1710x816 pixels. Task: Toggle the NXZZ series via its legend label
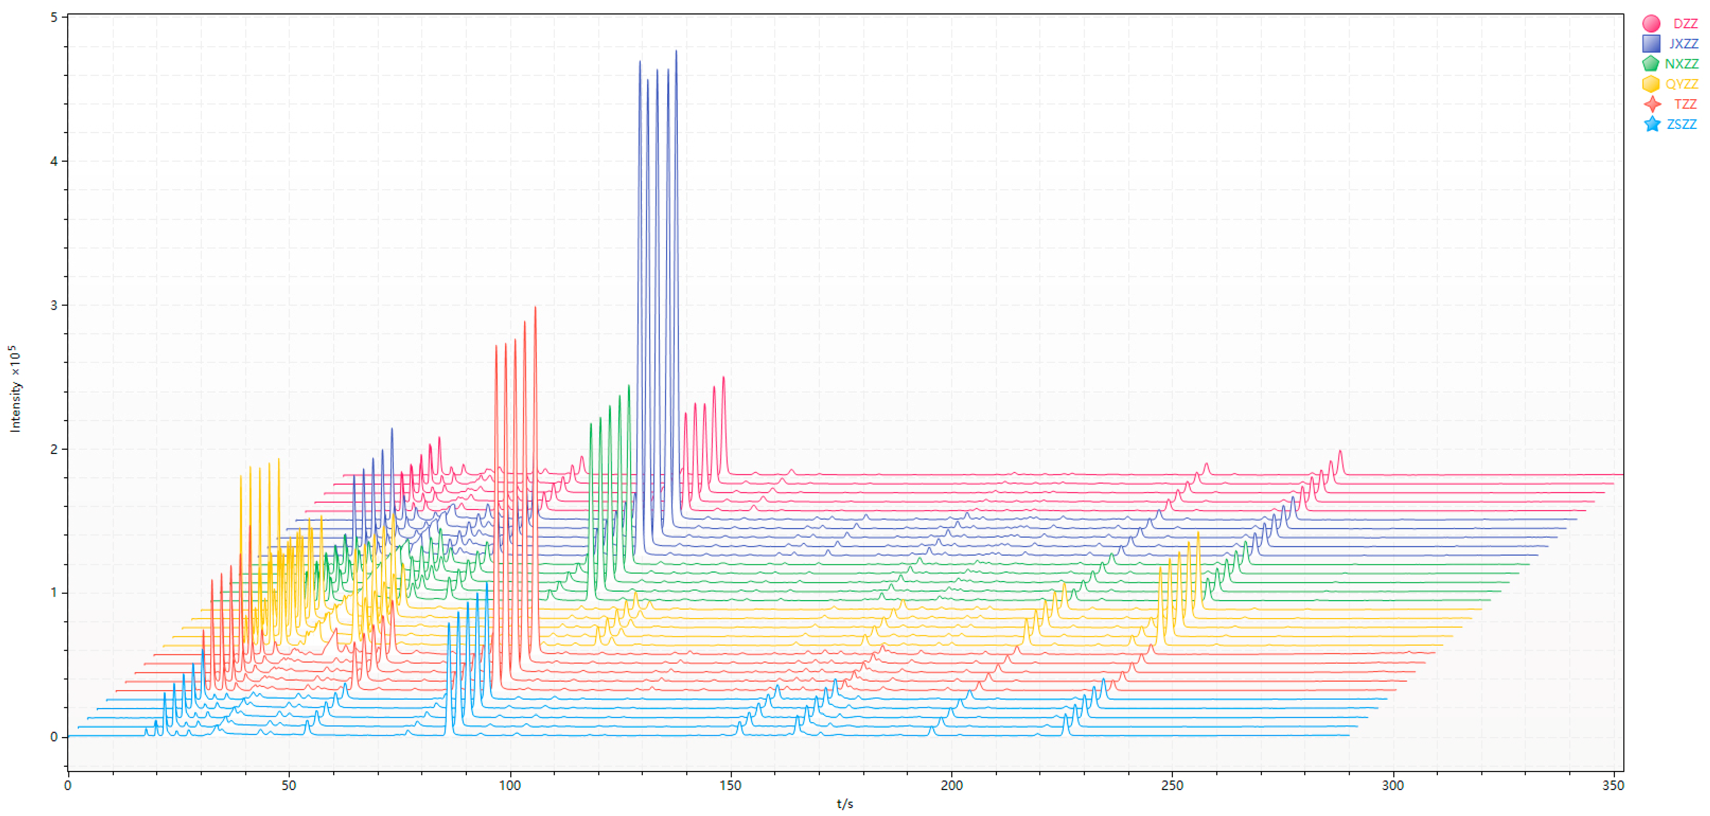click(x=1681, y=64)
